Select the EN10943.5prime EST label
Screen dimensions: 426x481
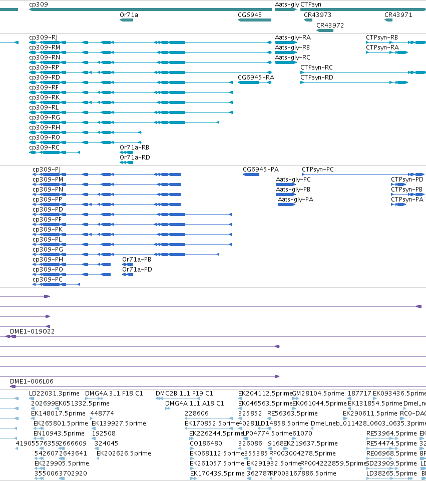click(59, 433)
